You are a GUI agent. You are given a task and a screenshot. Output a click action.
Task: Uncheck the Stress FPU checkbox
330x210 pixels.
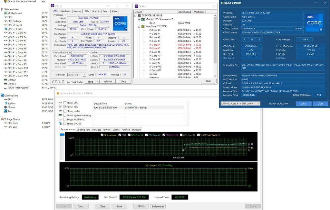(65, 107)
